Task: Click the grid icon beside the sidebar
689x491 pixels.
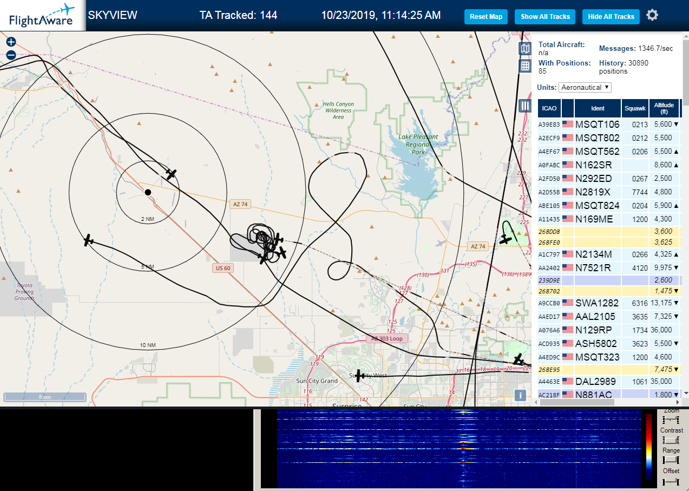Action: pos(524,66)
